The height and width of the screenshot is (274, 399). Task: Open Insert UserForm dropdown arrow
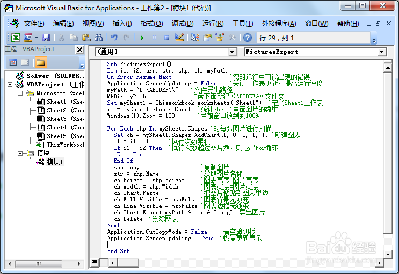click(x=37, y=38)
